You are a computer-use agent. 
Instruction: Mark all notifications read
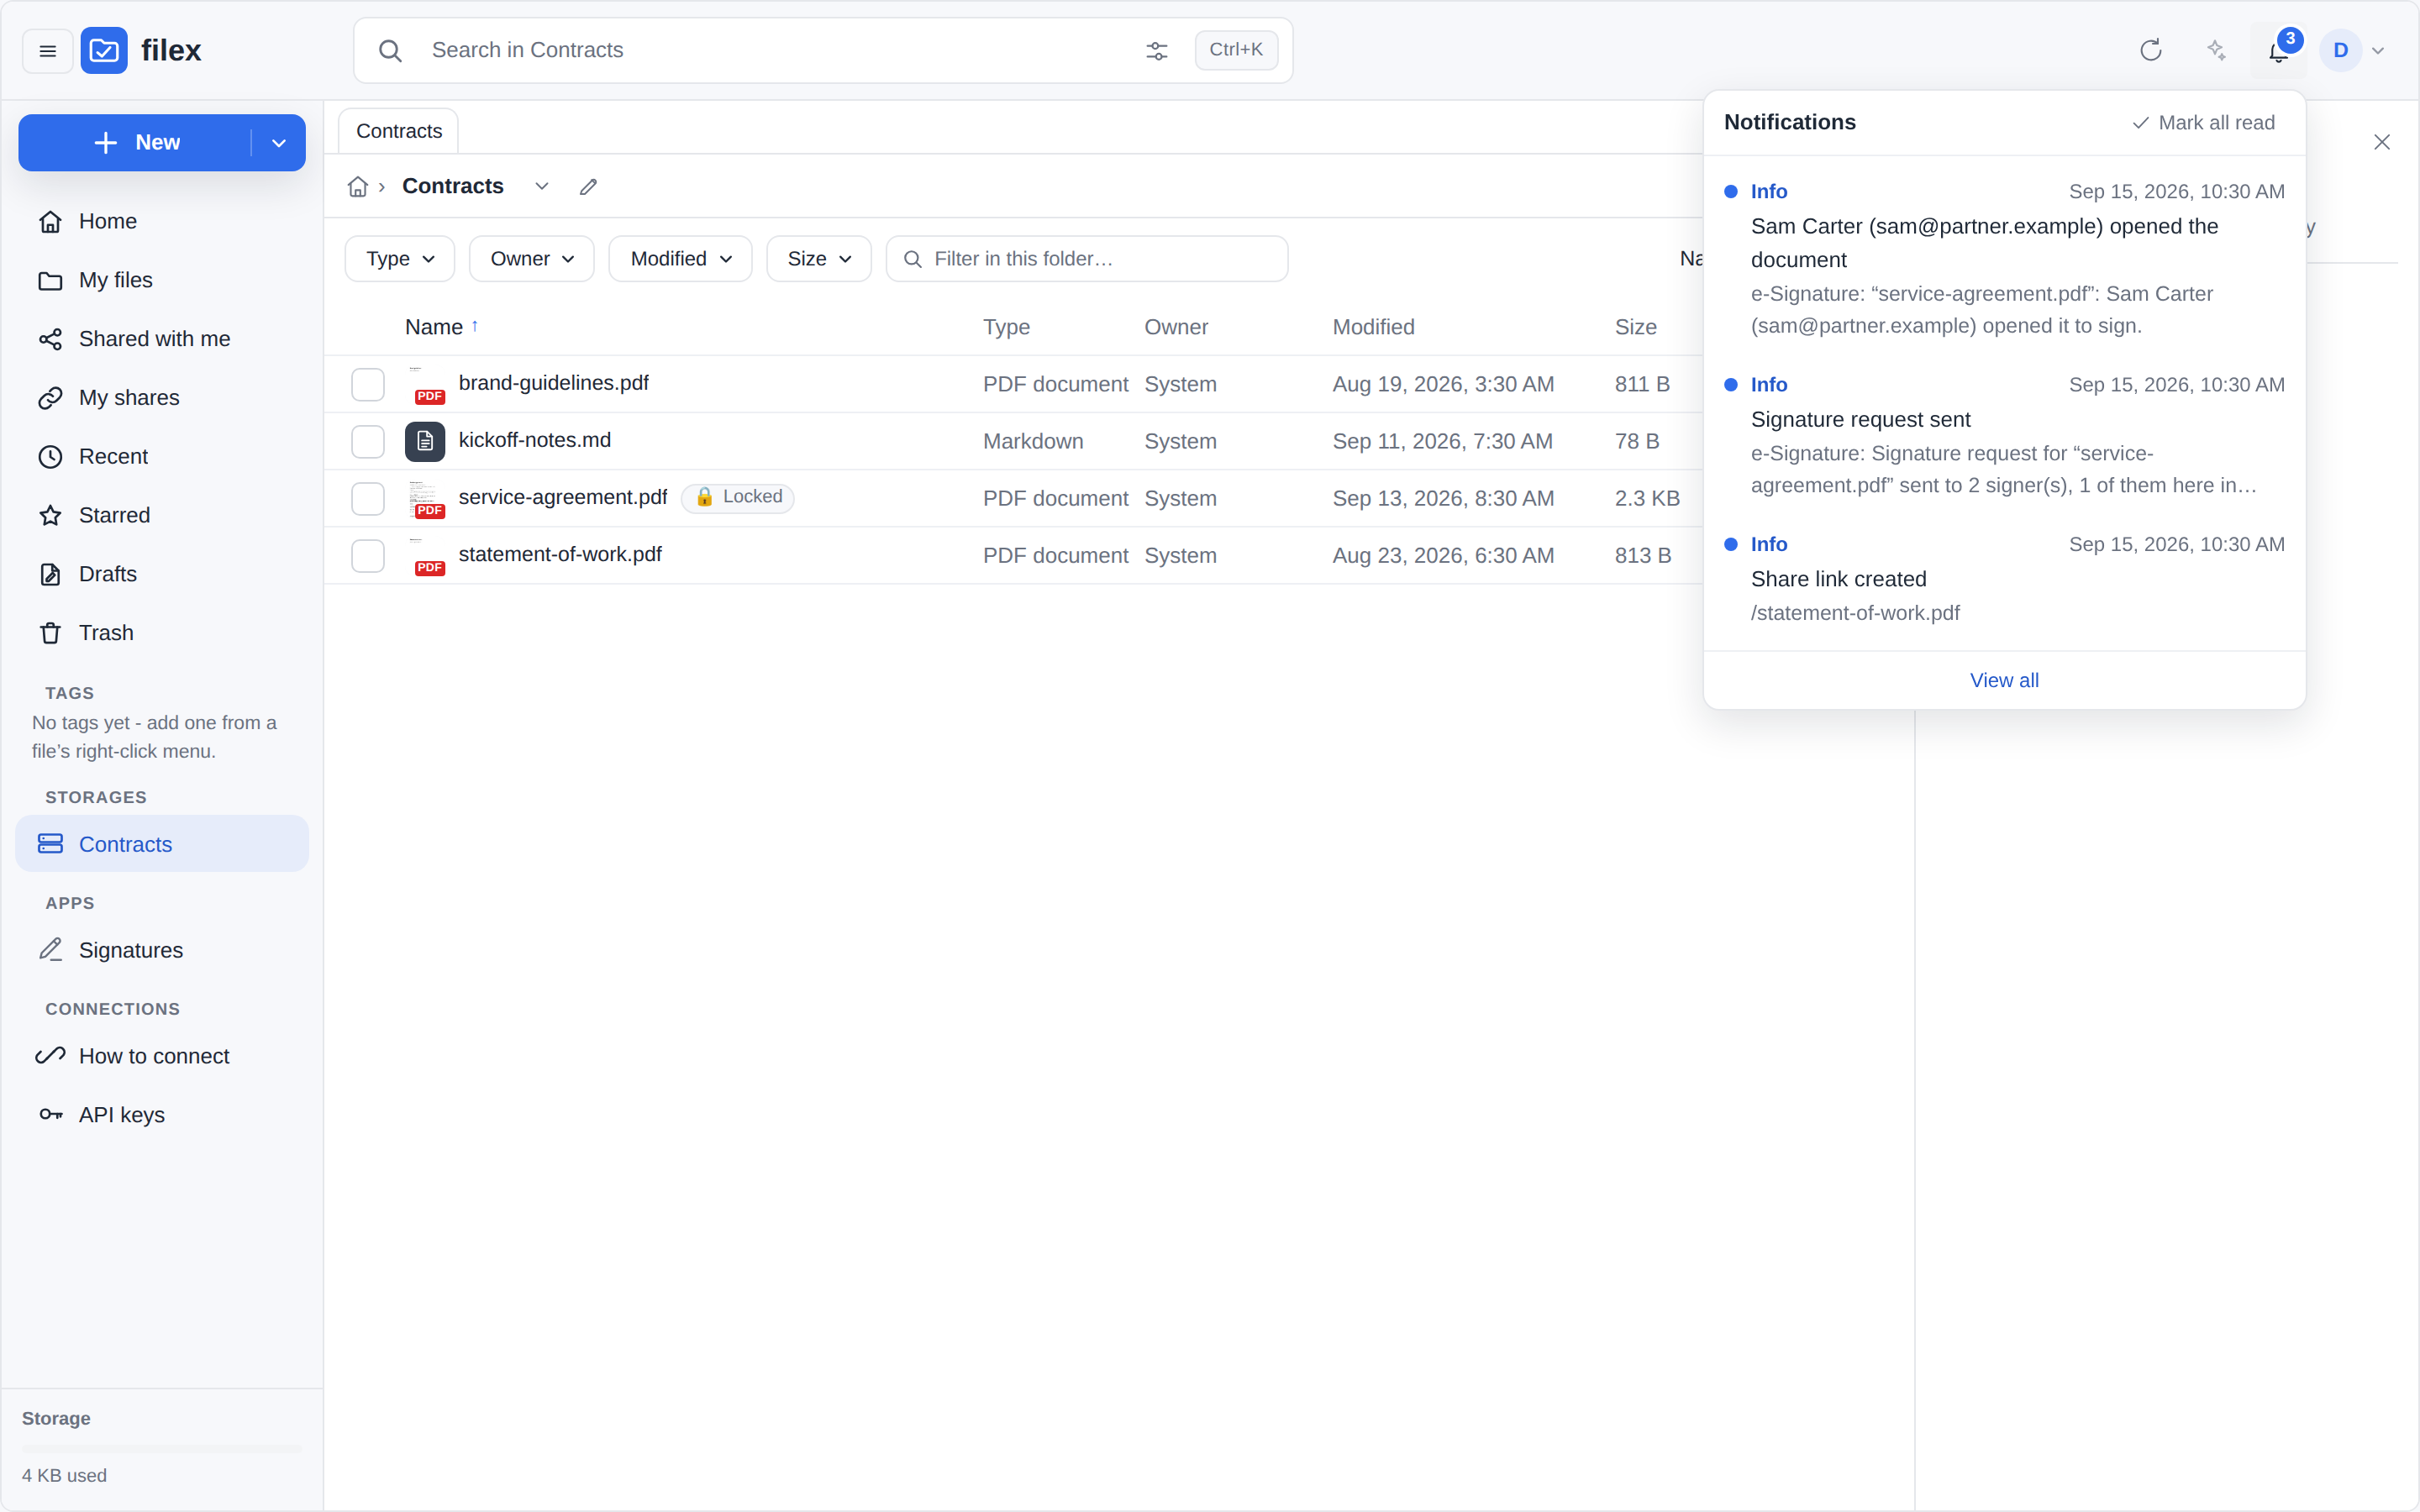tap(2203, 123)
